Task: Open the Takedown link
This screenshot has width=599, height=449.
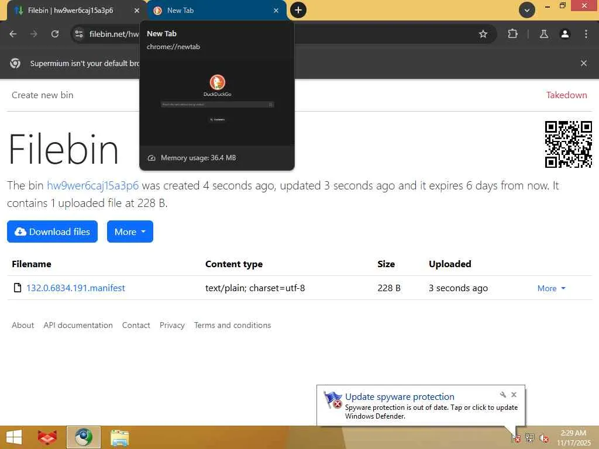Action: pos(566,95)
